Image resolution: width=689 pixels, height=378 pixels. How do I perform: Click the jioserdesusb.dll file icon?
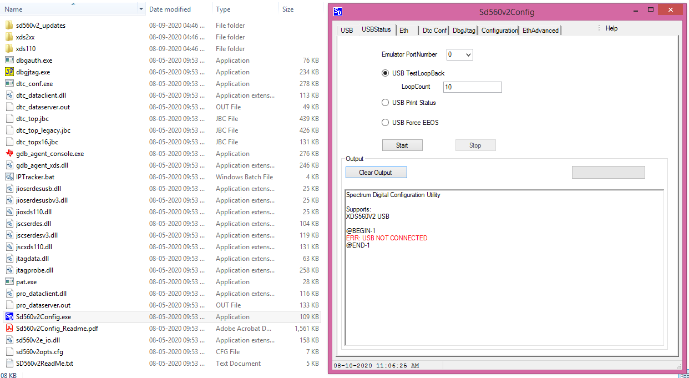click(9, 189)
